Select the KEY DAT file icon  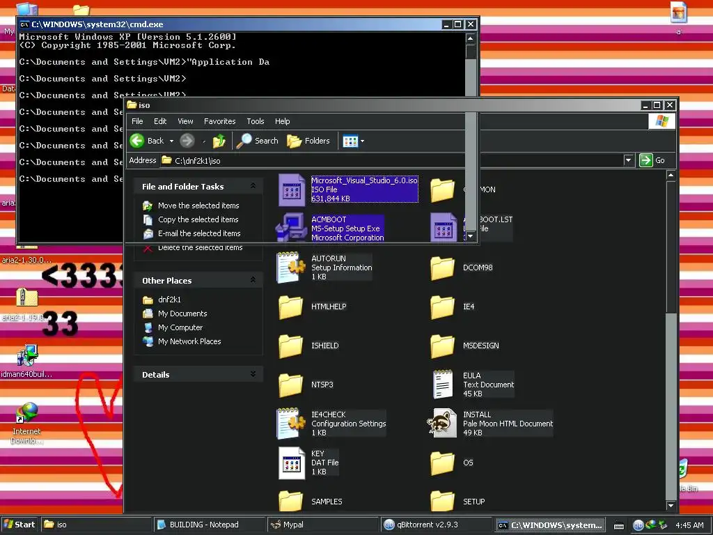pyautogui.click(x=292, y=463)
